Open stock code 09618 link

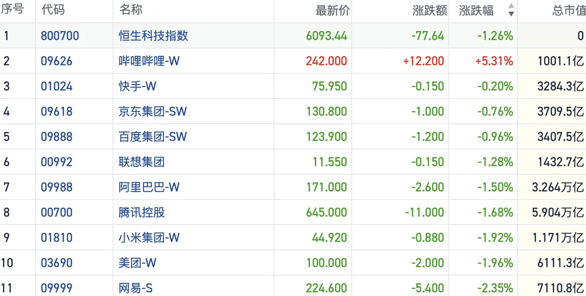pos(56,112)
